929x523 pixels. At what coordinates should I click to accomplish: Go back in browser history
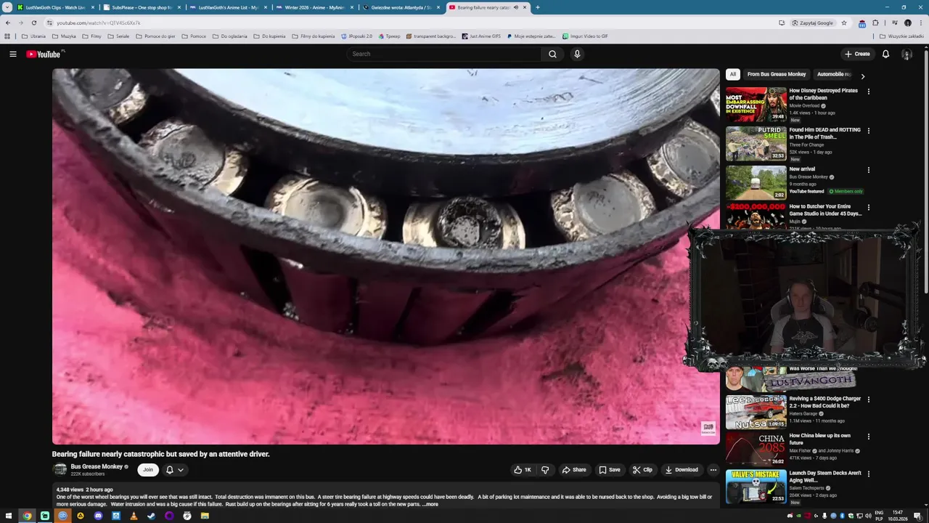[8, 23]
